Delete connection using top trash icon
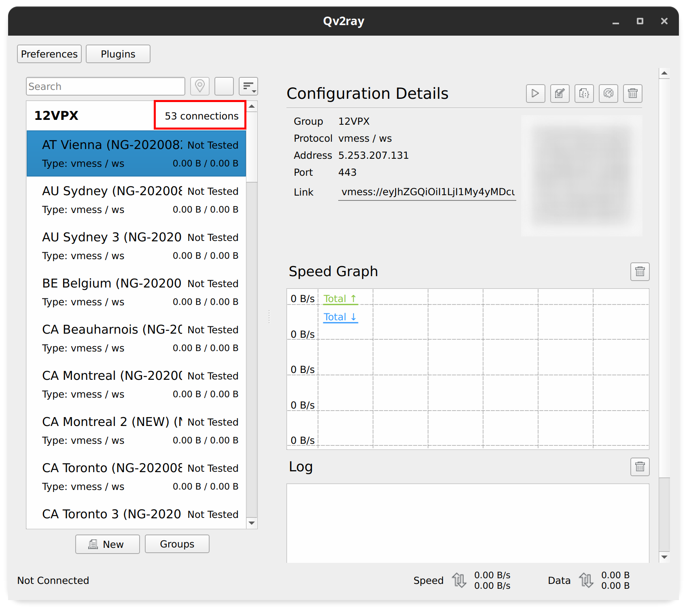687x609 pixels. coord(632,94)
